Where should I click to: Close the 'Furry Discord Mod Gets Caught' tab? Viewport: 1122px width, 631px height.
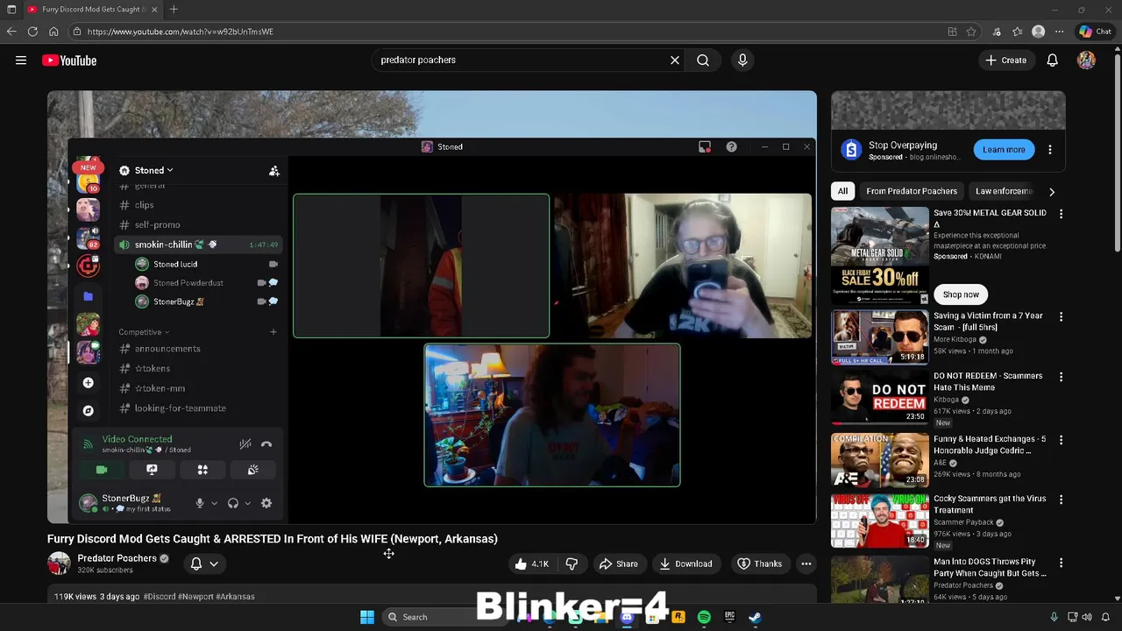tap(154, 10)
